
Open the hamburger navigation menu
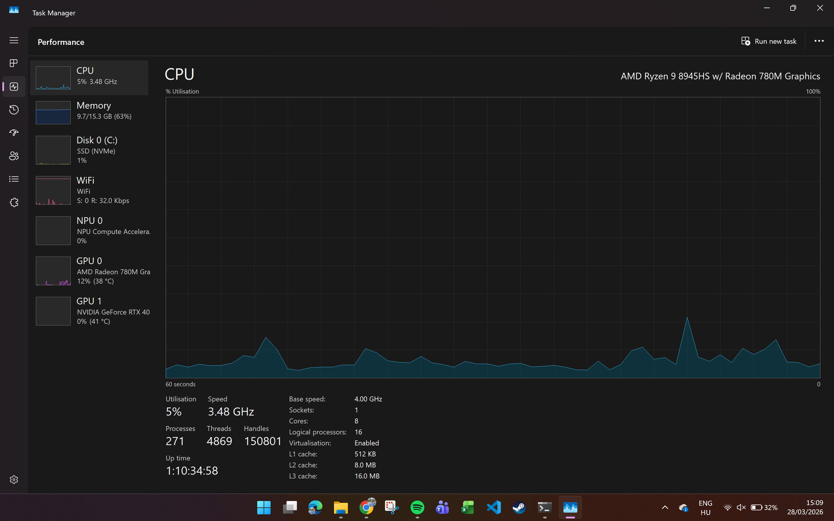coord(14,40)
